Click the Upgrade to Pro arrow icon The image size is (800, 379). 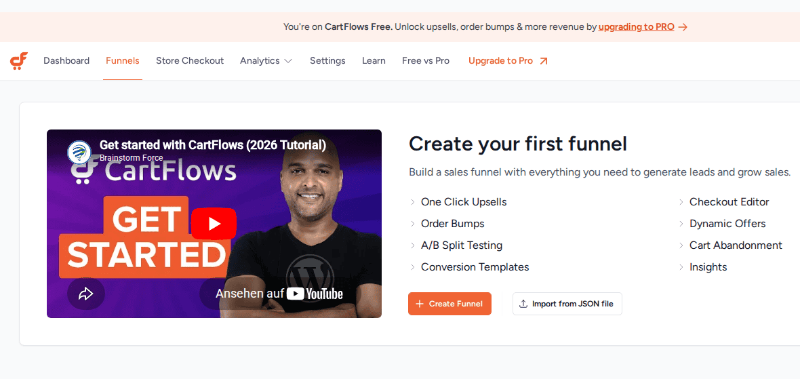pyautogui.click(x=544, y=61)
